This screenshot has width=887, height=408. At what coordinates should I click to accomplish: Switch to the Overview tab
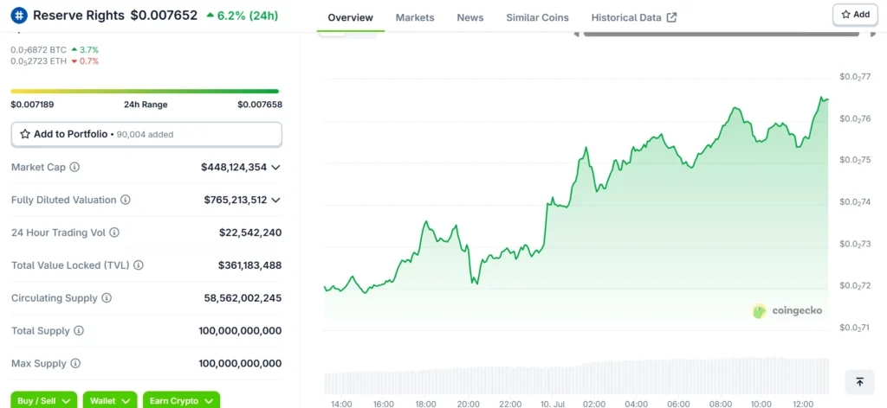click(x=351, y=17)
